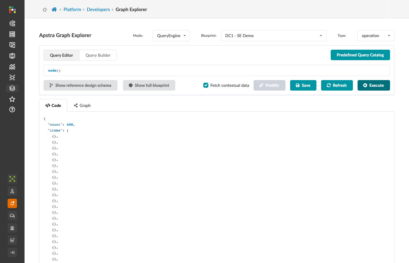Expand the Blueprint DC1 - SE Demo dropdown
This screenshot has width=409, height=263.
pyautogui.click(x=273, y=36)
